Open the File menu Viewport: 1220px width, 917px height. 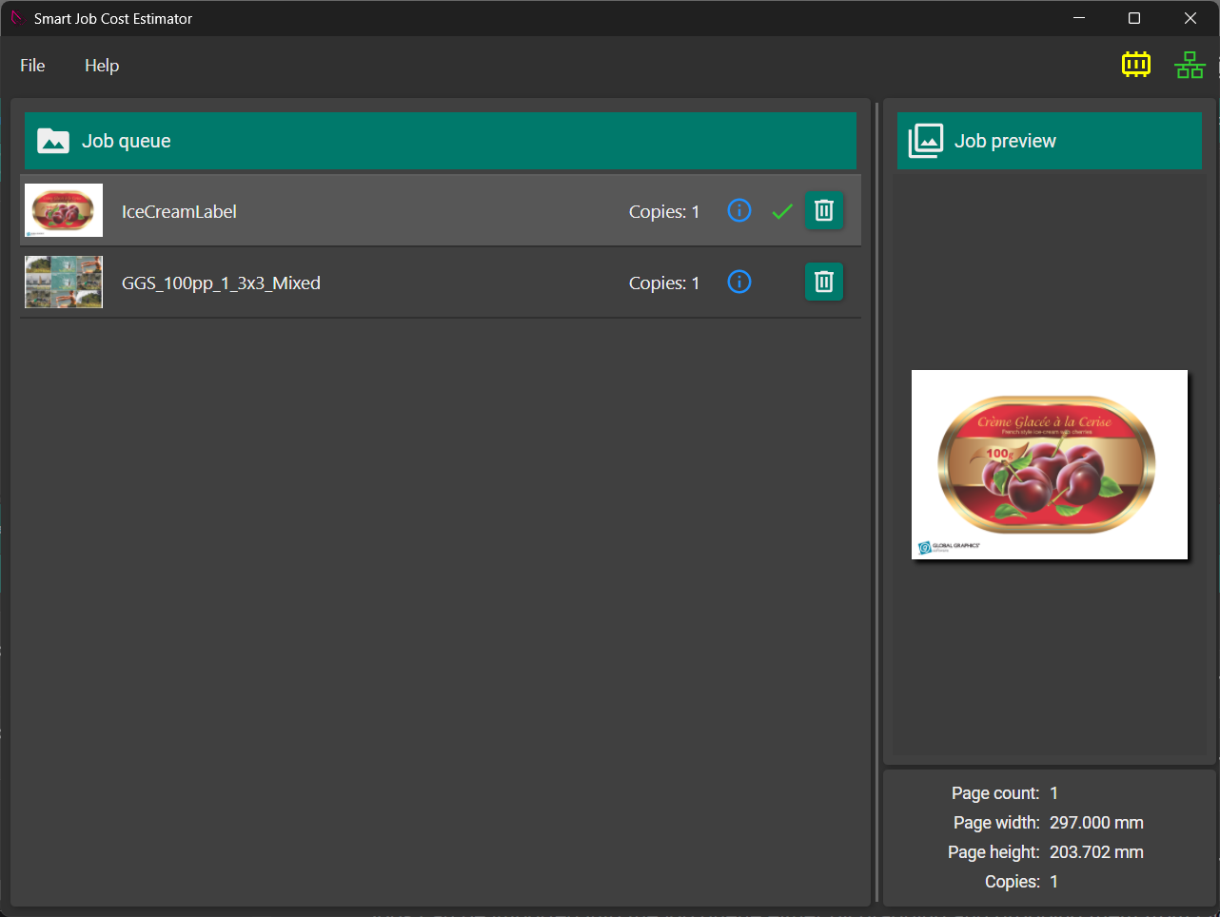click(x=32, y=66)
